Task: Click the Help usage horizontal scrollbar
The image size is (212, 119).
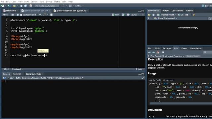Action: 181,103
